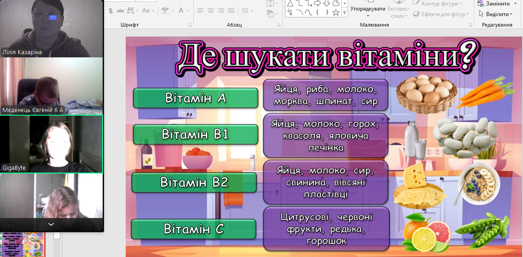Select the scribble freeform shape
Image resolution: width=523 pixels, height=257 pixels.
tap(290, 13)
